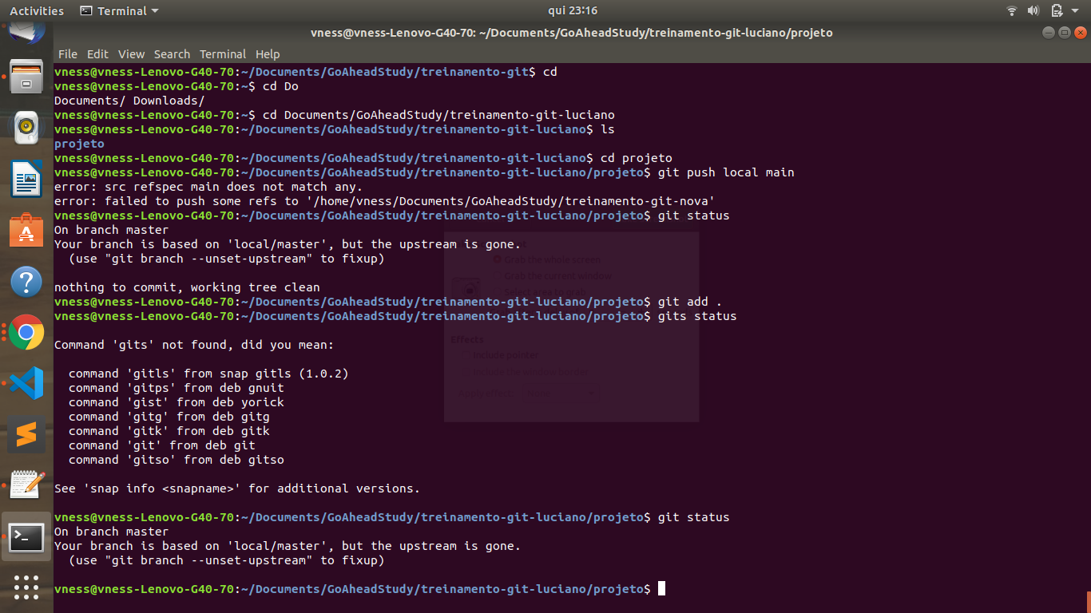Screen dimensions: 1091x613
Task: Click the 'gitso' from deb gitso line
Action: point(177,460)
